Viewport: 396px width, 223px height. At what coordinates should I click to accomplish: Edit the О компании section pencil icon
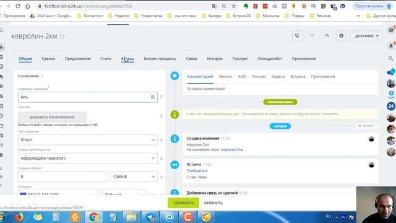(x=42, y=76)
